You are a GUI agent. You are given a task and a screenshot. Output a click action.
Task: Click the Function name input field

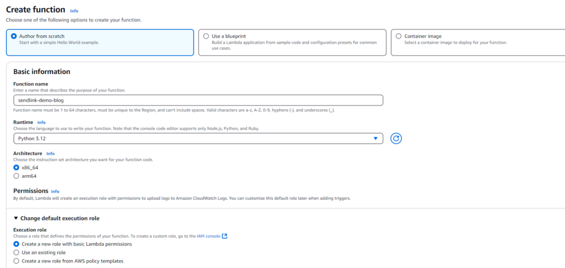coord(198,100)
